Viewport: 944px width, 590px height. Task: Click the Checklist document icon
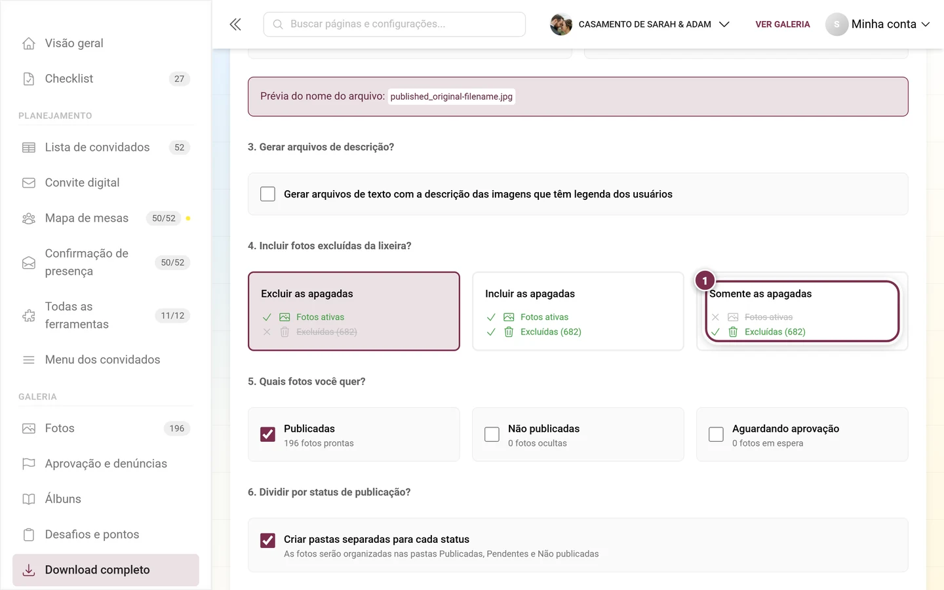pyautogui.click(x=29, y=79)
